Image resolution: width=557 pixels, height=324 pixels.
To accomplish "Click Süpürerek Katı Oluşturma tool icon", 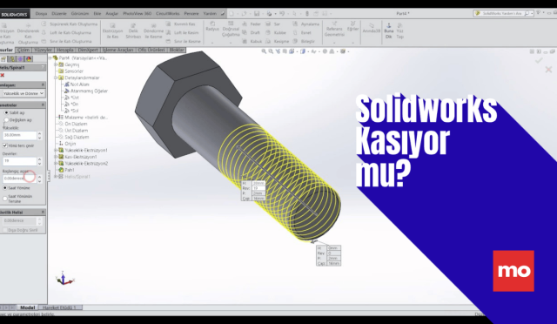I will coord(44,24).
